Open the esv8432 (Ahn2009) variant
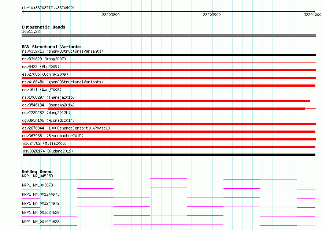326x230 pixels. point(41,67)
